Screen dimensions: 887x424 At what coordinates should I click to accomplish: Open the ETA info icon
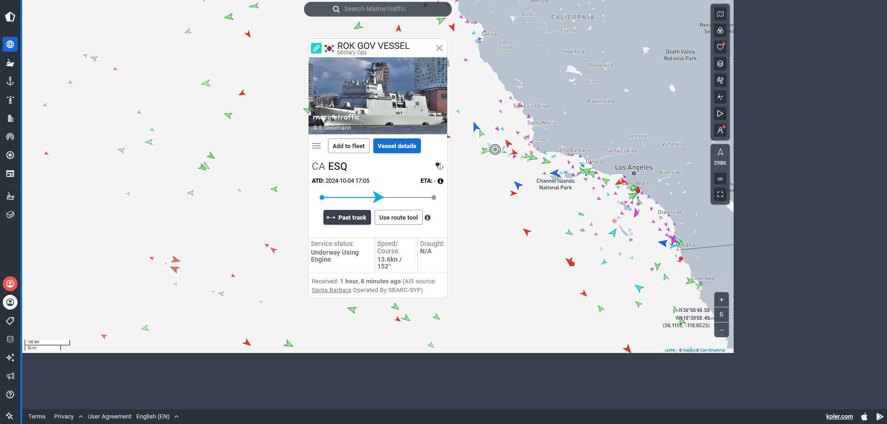[440, 181]
